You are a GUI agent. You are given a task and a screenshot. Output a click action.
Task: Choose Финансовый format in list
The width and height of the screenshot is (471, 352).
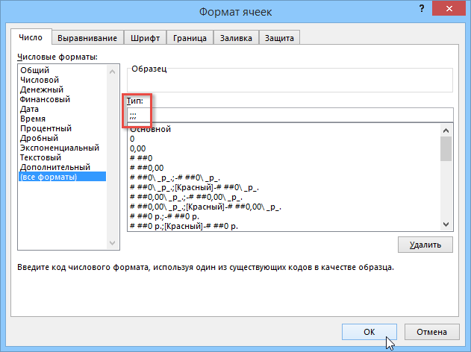click(x=63, y=99)
